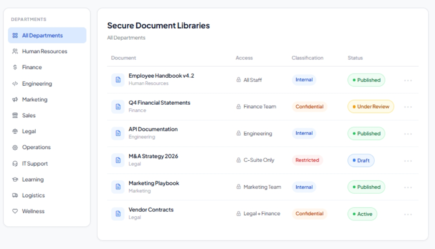Click the Marketing Playbook file icon
Screen dimensions: 435x249
point(118,187)
